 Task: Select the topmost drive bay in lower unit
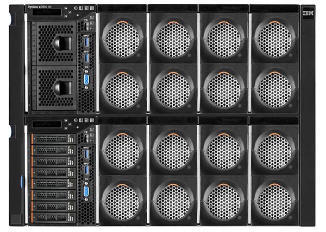(54, 139)
